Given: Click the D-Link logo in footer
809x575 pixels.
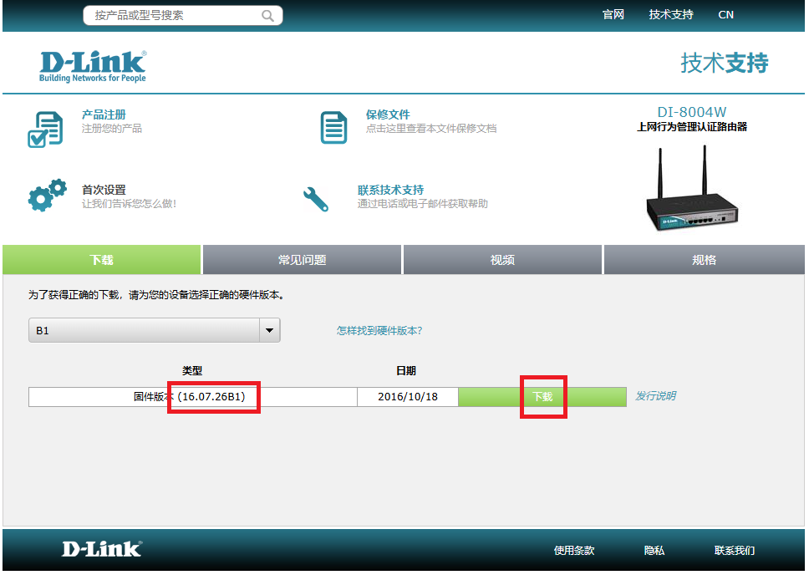Looking at the screenshot, I should coord(101,549).
